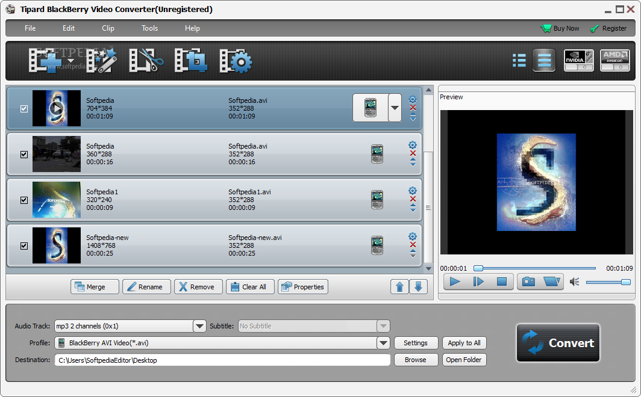This screenshot has width=641, height=397.
Task: Click the Rename button
Action: [x=146, y=287]
